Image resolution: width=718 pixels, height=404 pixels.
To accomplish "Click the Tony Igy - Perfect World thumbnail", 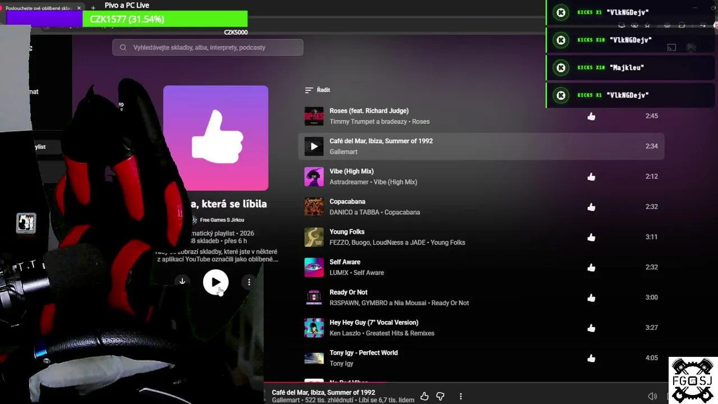I will coord(314,359).
